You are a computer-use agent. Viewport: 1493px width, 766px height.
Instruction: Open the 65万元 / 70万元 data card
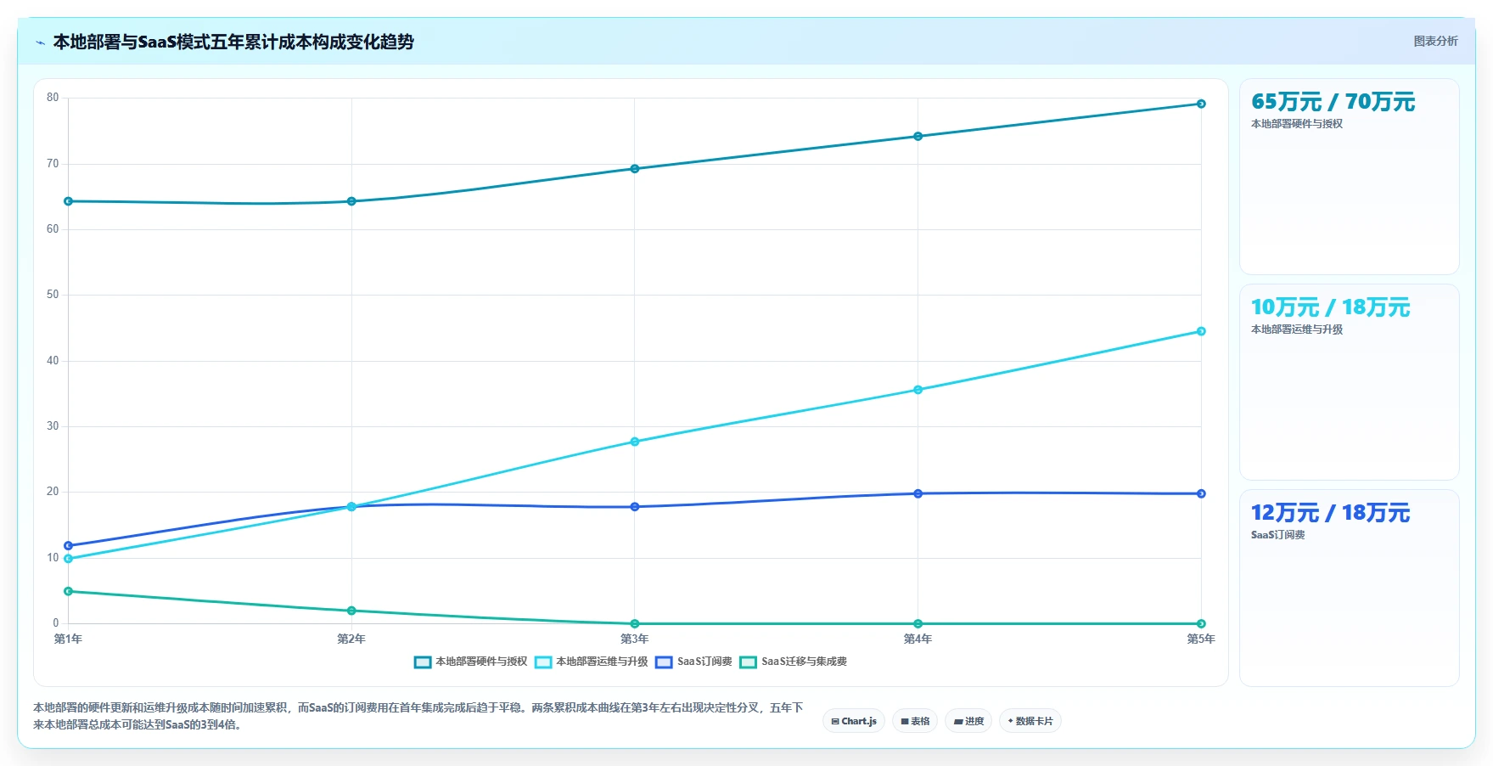pos(1350,177)
